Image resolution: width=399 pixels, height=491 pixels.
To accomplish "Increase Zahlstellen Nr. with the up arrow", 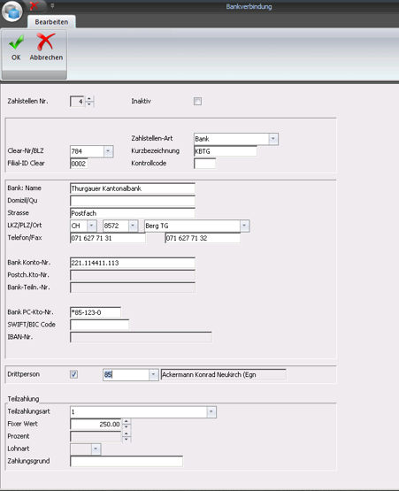I will click(x=89, y=99).
